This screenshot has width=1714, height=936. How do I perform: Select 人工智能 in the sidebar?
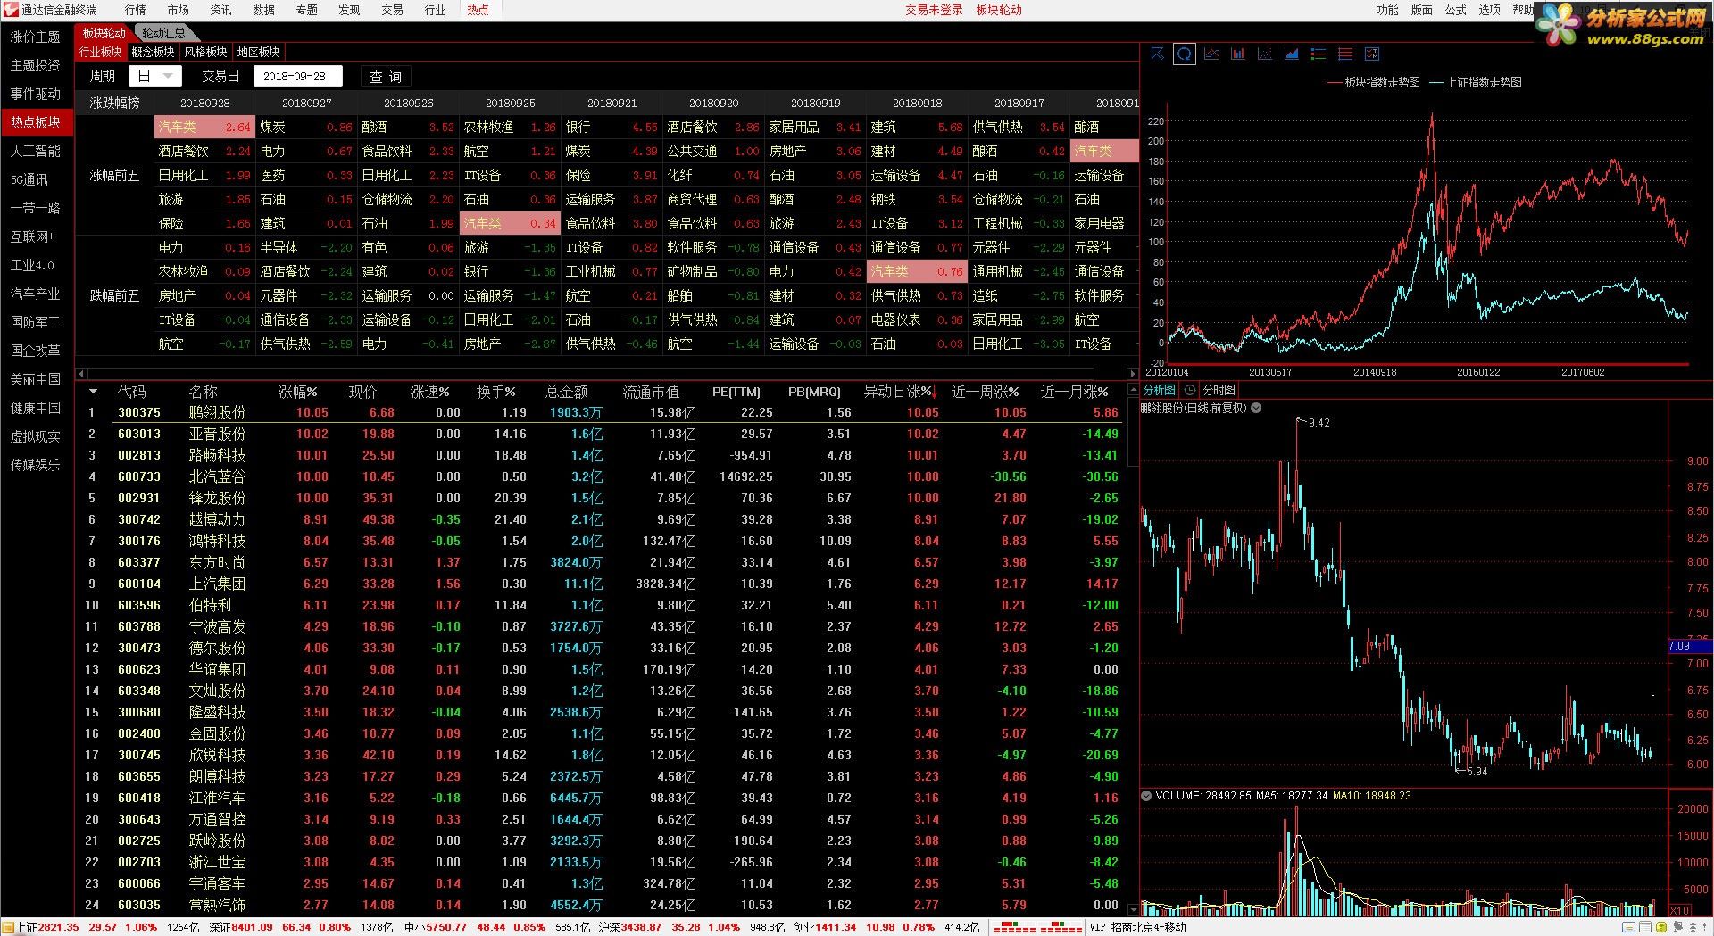[36, 151]
